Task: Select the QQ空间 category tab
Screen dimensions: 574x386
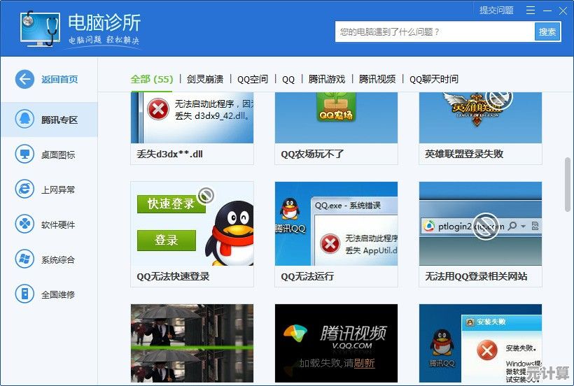Action: click(x=252, y=79)
